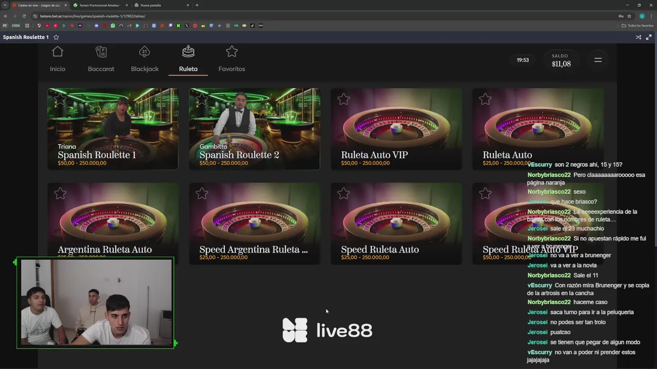657x369 pixels.
Task: Open the YouTube bookmark icon
Action: pos(48,26)
